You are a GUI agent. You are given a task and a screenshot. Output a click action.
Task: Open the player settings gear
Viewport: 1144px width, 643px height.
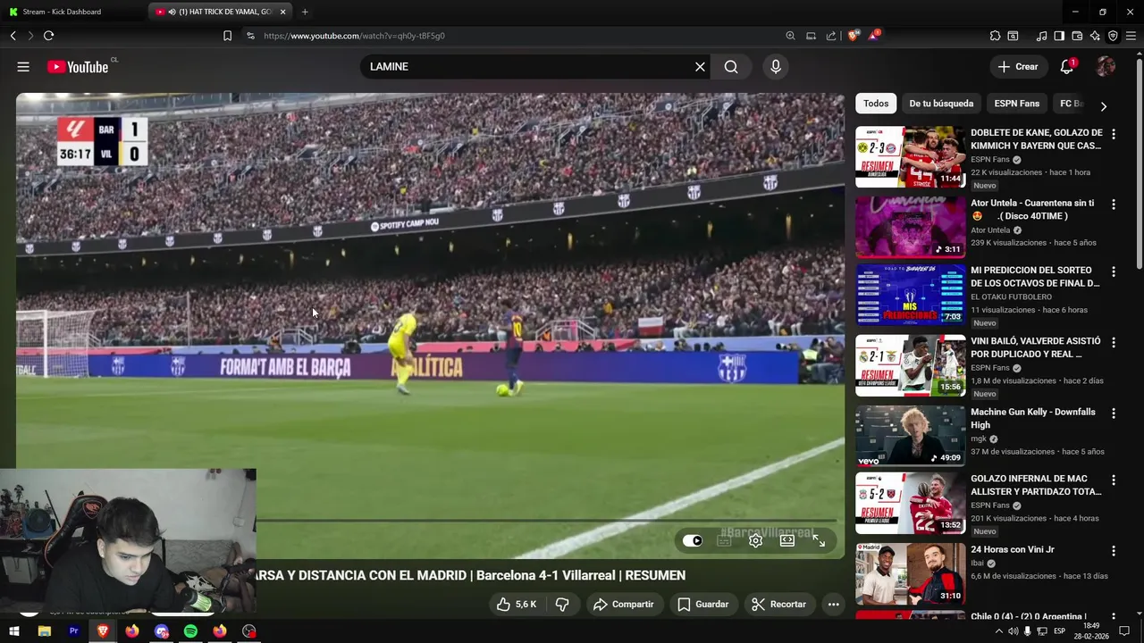[755, 540]
